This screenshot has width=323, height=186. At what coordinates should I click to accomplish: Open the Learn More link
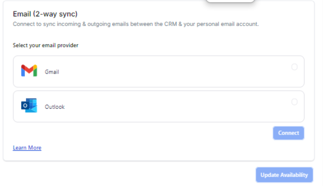(x=27, y=148)
